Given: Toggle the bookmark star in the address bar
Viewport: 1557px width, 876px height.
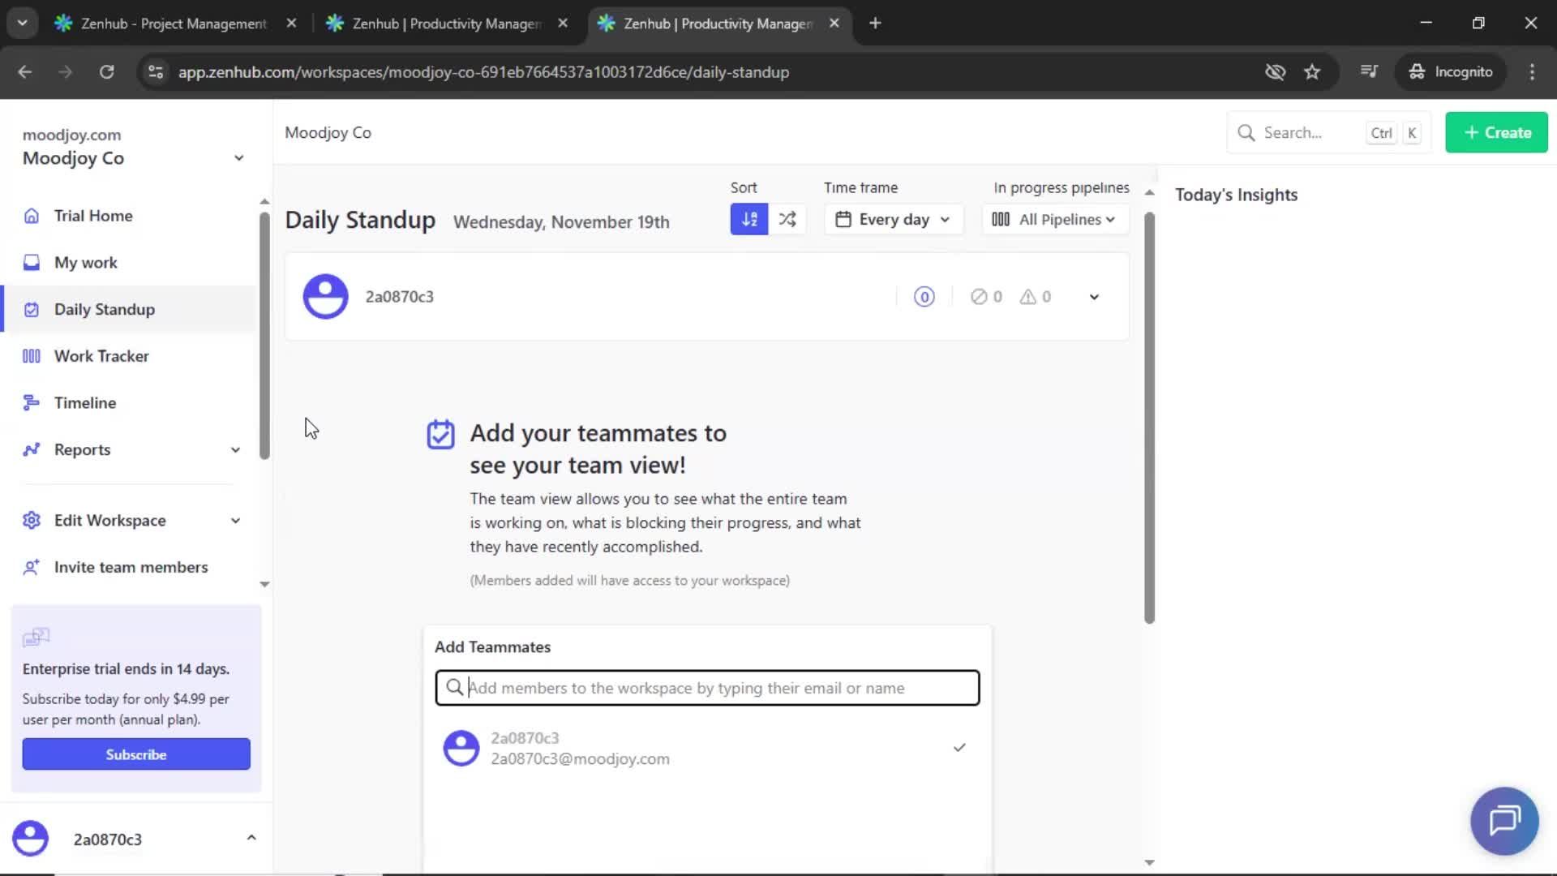Looking at the screenshot, I should (x=1312, y=71).
